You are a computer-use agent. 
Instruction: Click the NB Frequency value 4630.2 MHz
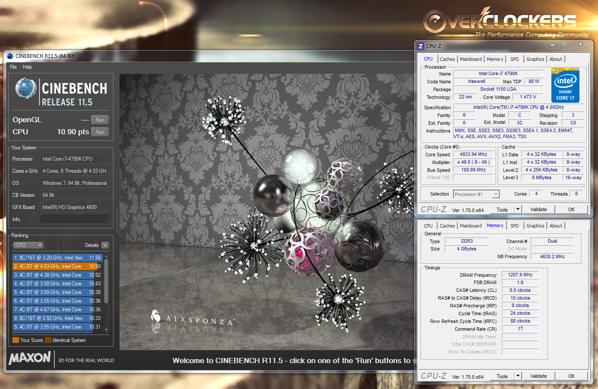tap(552, 256)
